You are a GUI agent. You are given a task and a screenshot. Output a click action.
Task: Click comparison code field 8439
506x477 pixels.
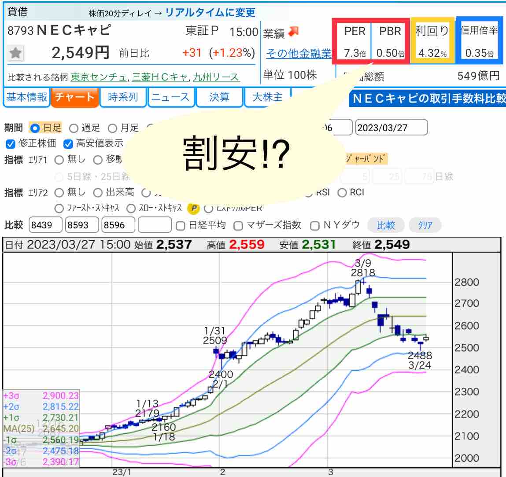point(45,225)
